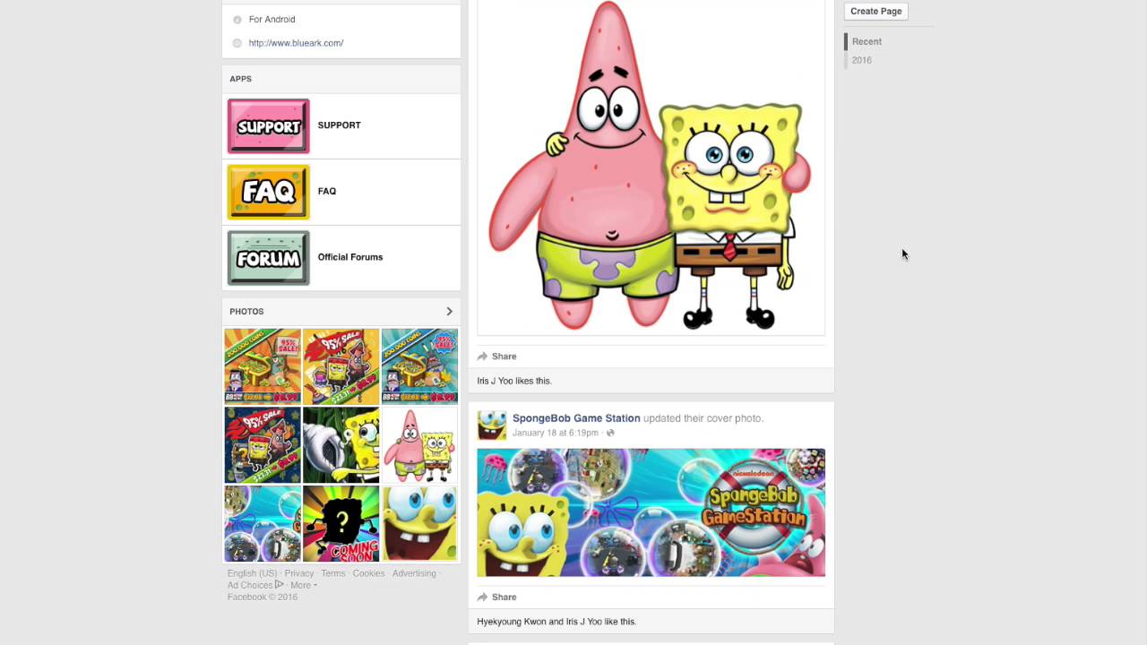
Task: Click the icon beside For Android
Action: coord(237,20)
